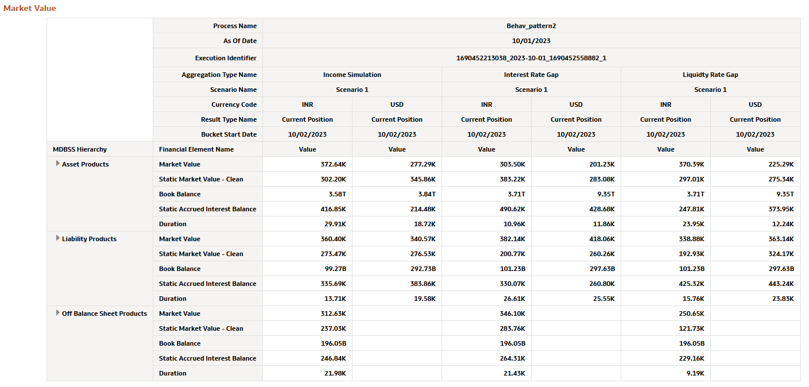Viewport: 809px width, 387px height.
Task: Click the 25.55K Duration cell
Action: [x=576, y=299]
